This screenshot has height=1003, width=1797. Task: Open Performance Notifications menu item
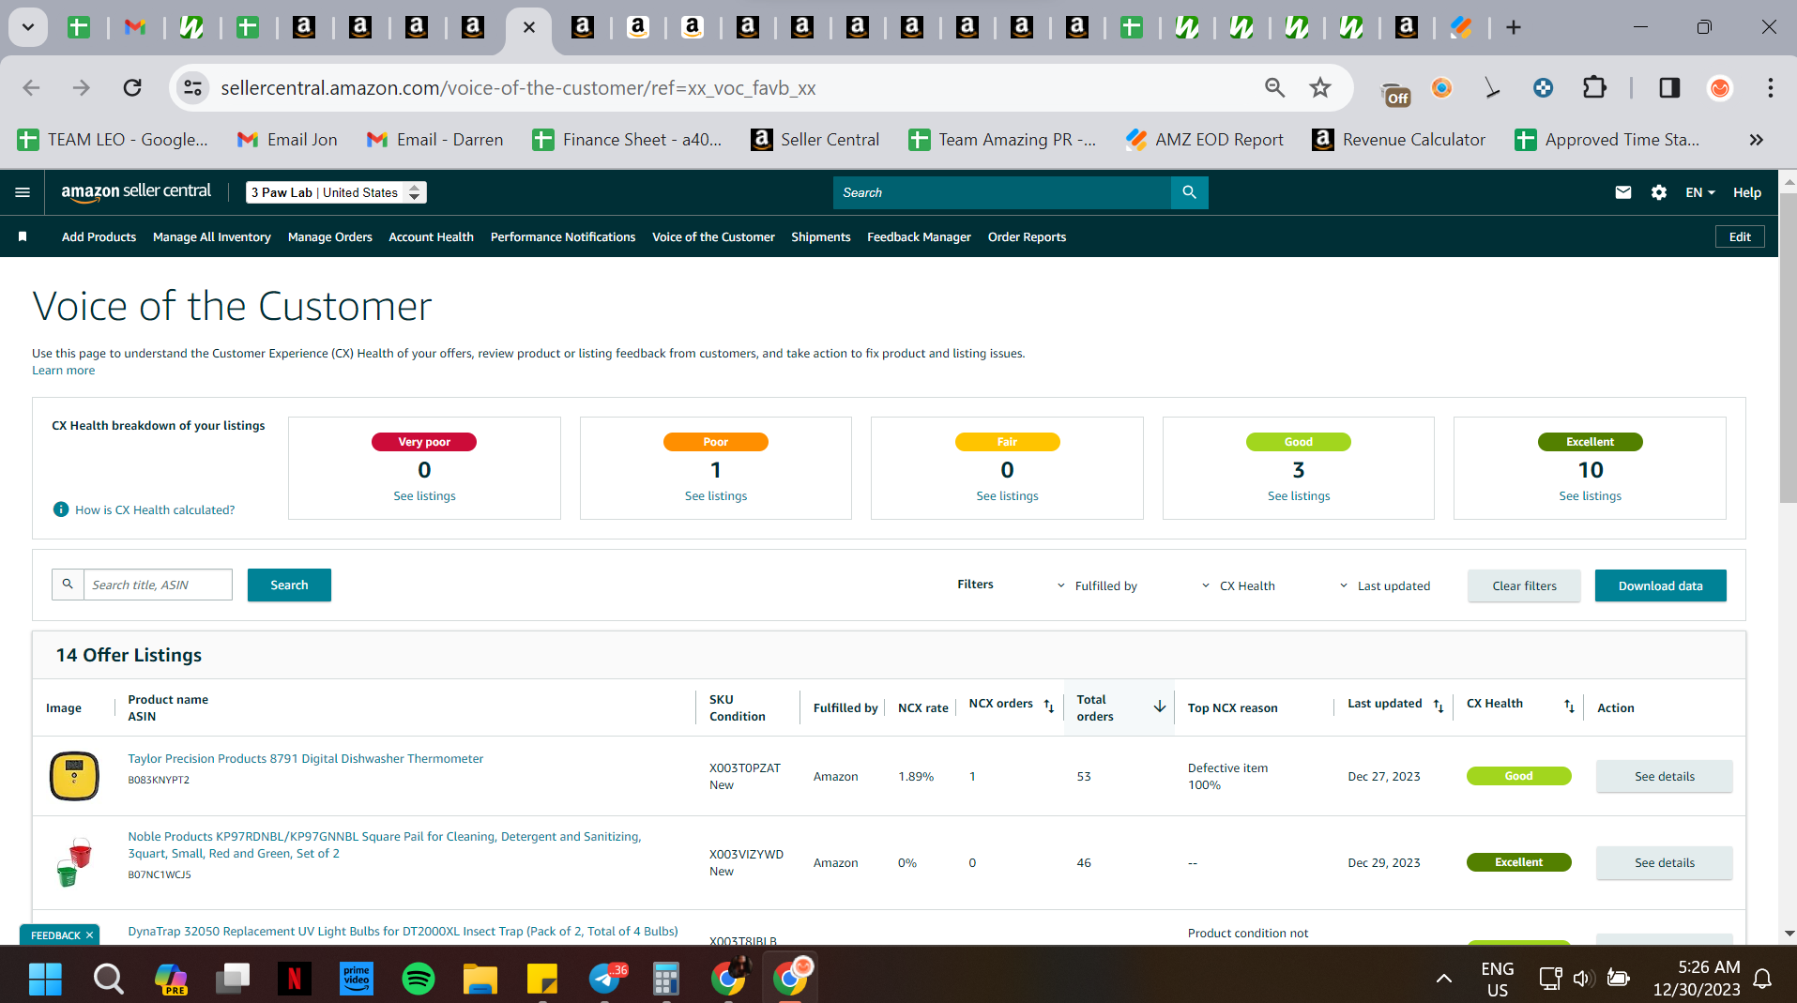point(563,236)
